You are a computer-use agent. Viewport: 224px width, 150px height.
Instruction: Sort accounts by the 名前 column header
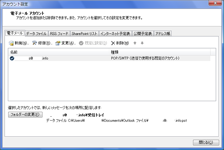[x=59, y=52]
